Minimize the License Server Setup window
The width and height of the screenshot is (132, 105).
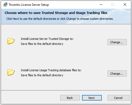pos(101,4)
